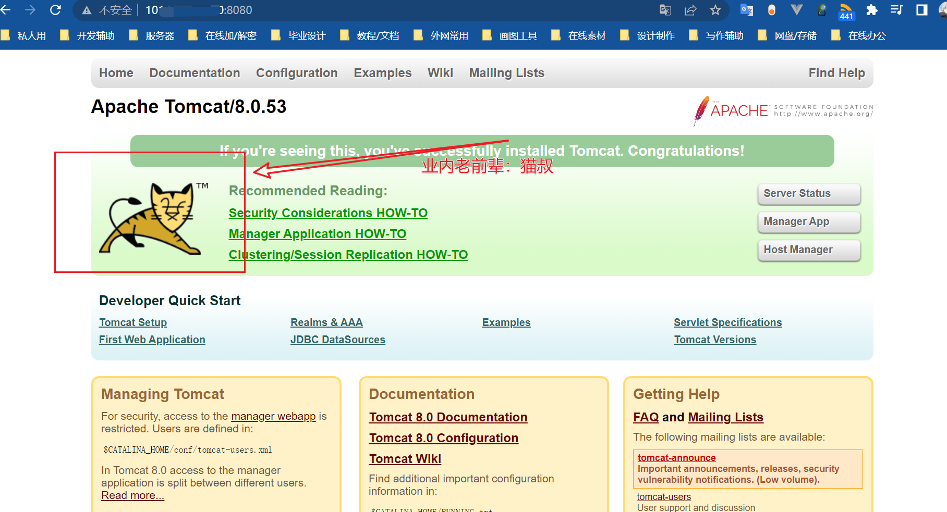Open Examples link under Developer Quick Start
The height and width of the screenshot is (512, 947).
point(506,322)
